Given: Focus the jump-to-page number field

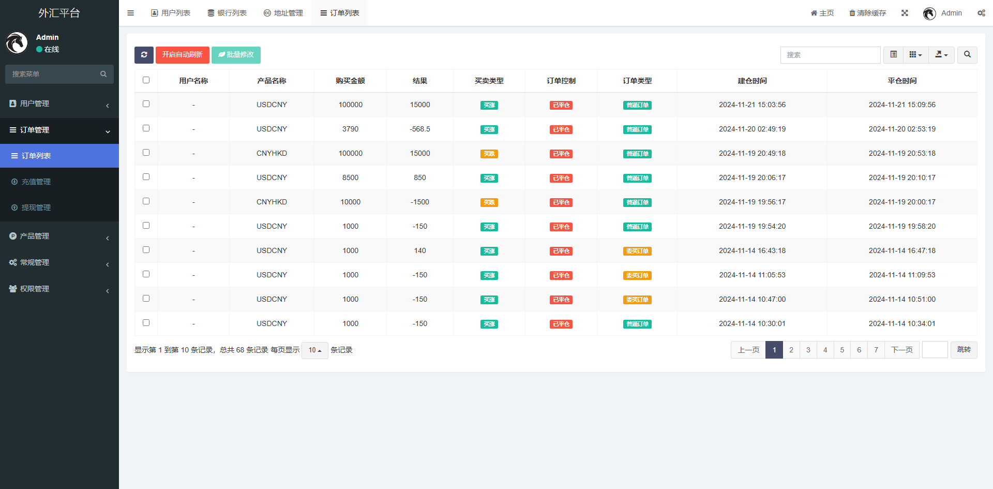Looking at the screenshot, I should pyautogui.click(x=935, y=350).
